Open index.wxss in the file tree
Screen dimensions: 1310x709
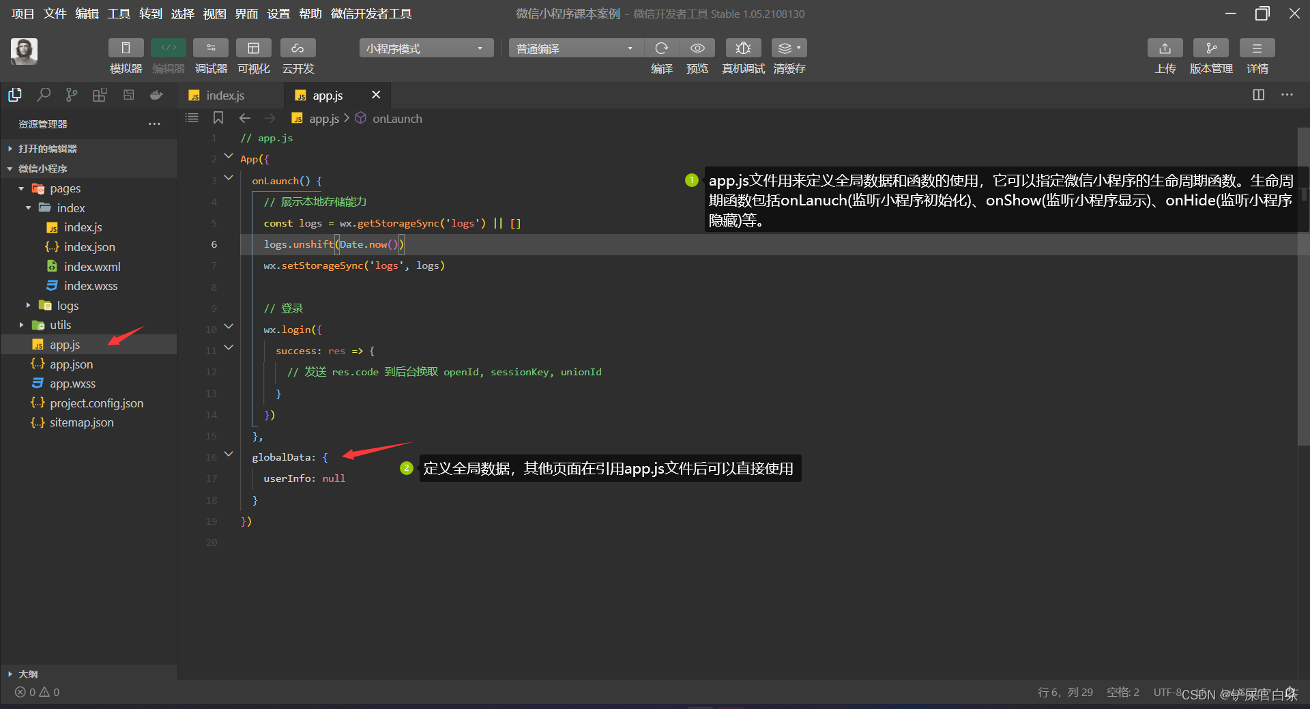[89, 286]
